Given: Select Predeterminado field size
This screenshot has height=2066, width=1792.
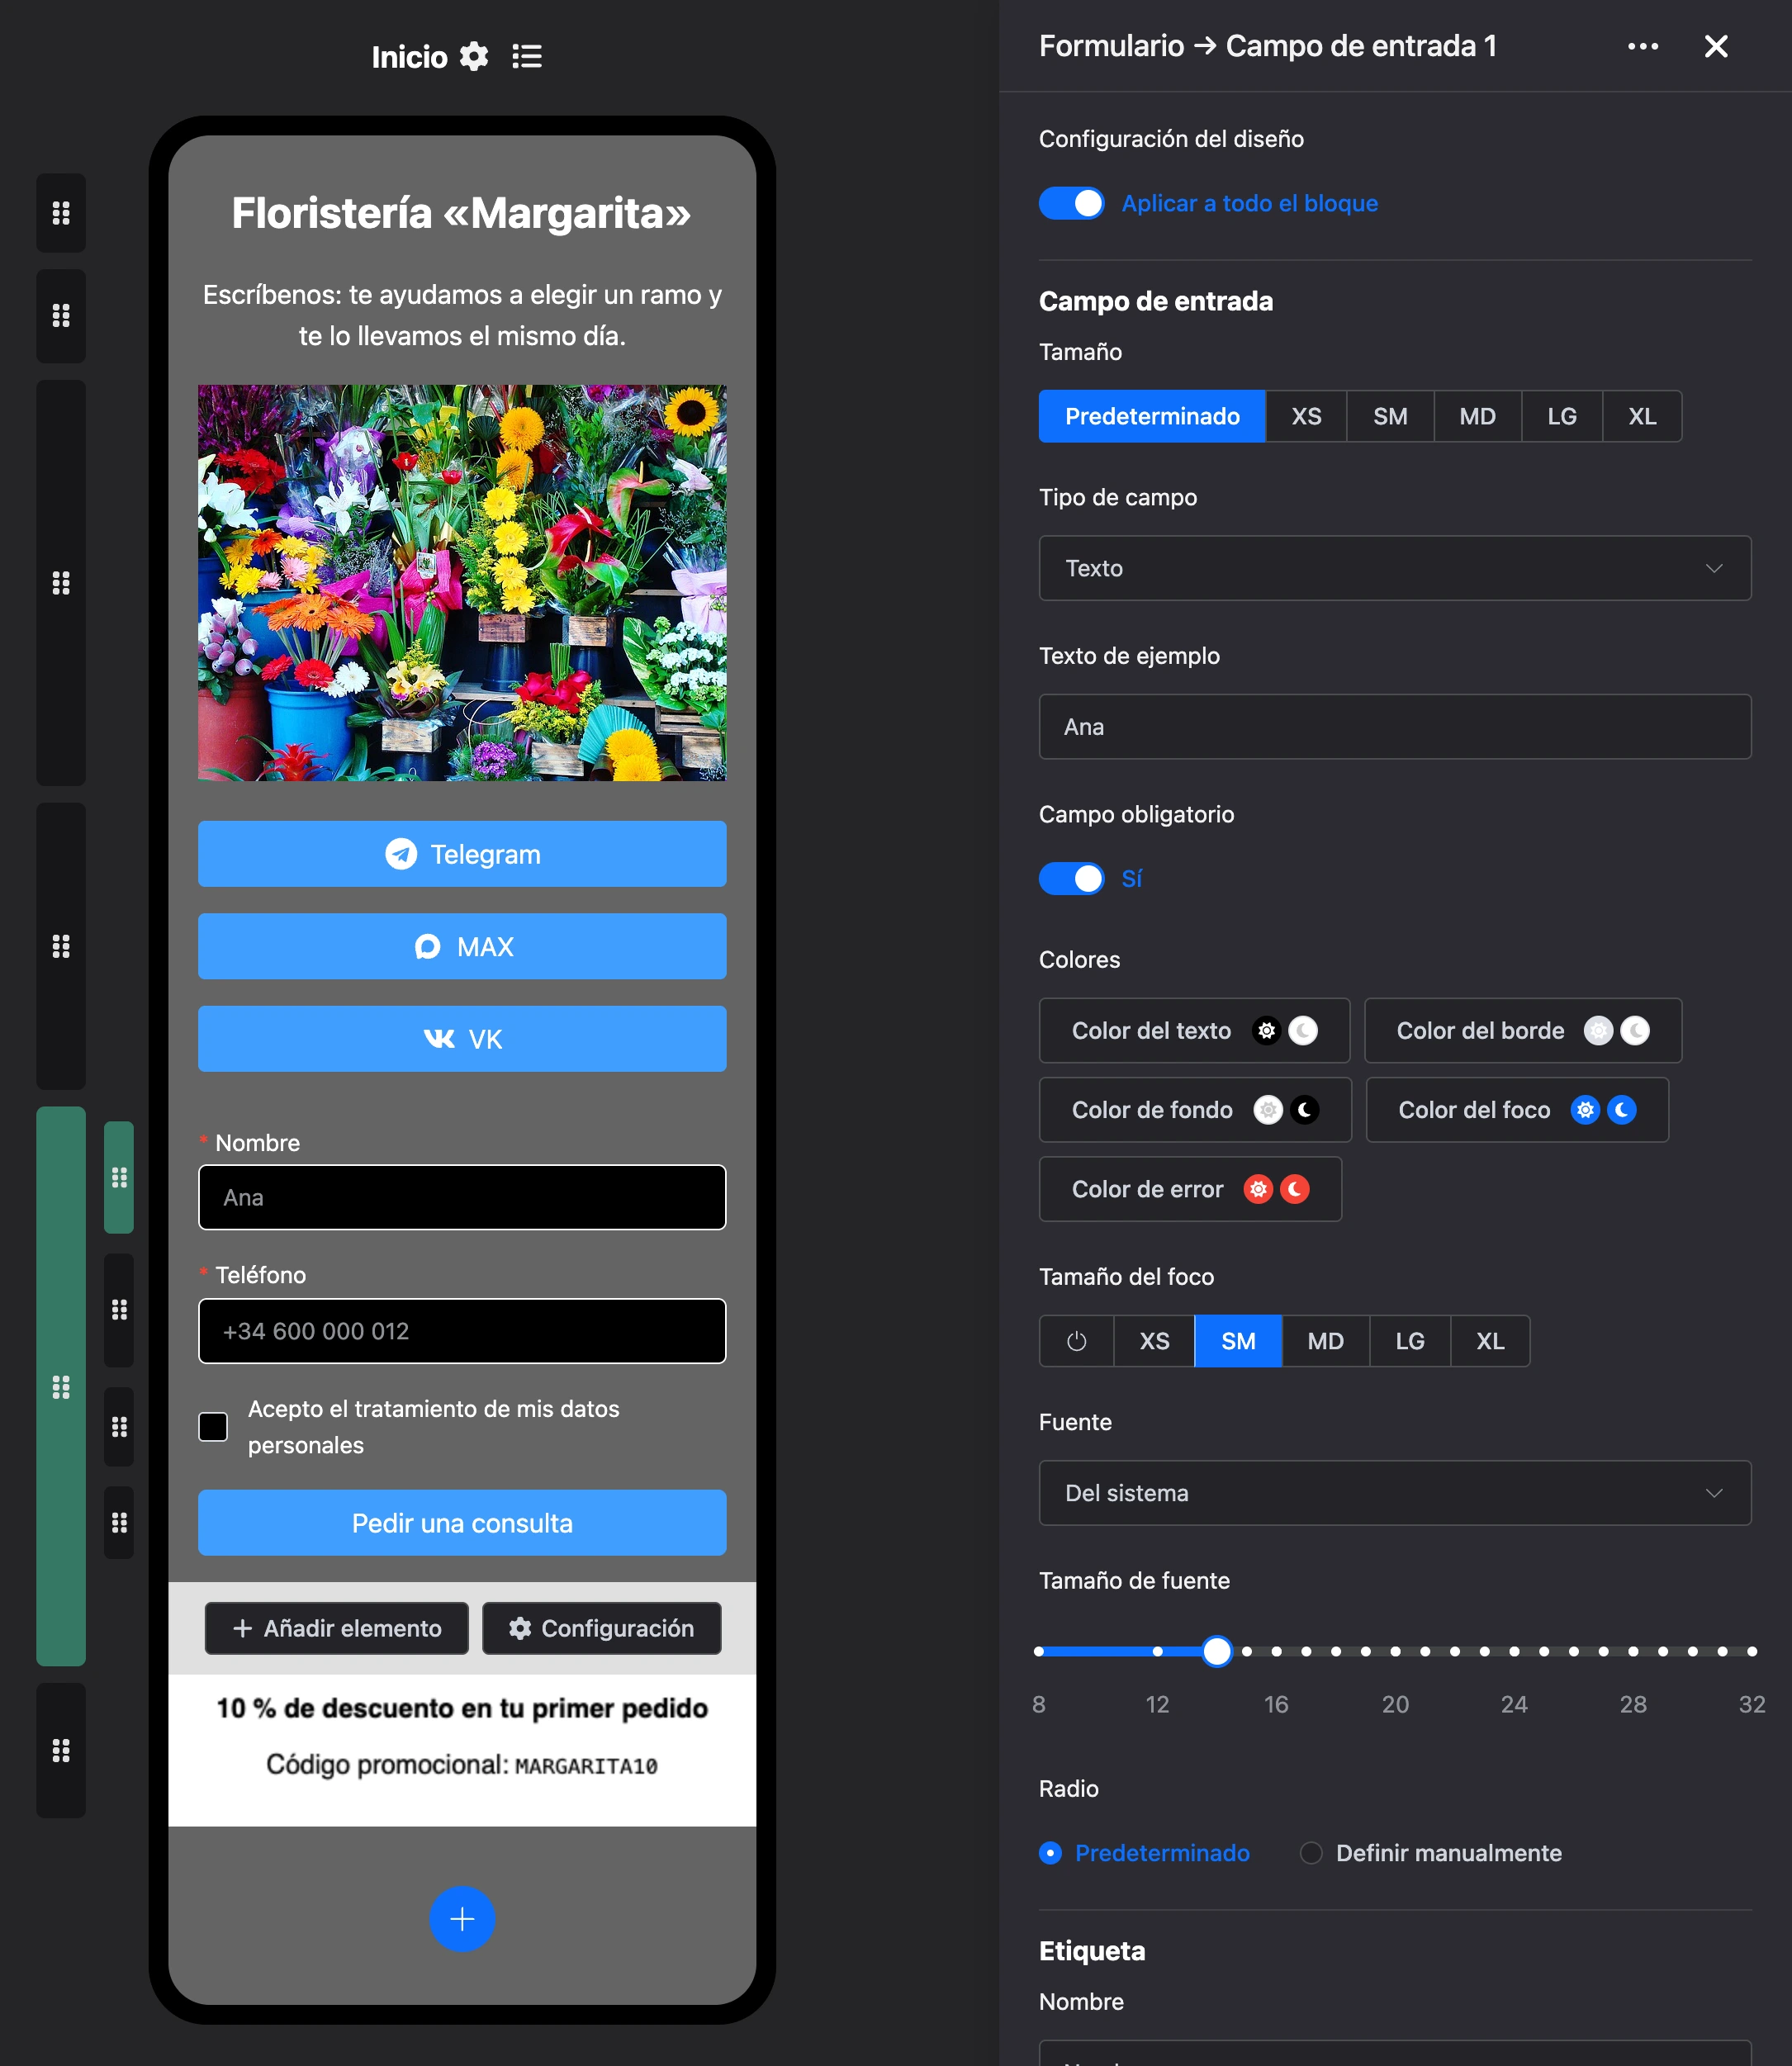Looking at the screenshot, I should click(1152, 416).
